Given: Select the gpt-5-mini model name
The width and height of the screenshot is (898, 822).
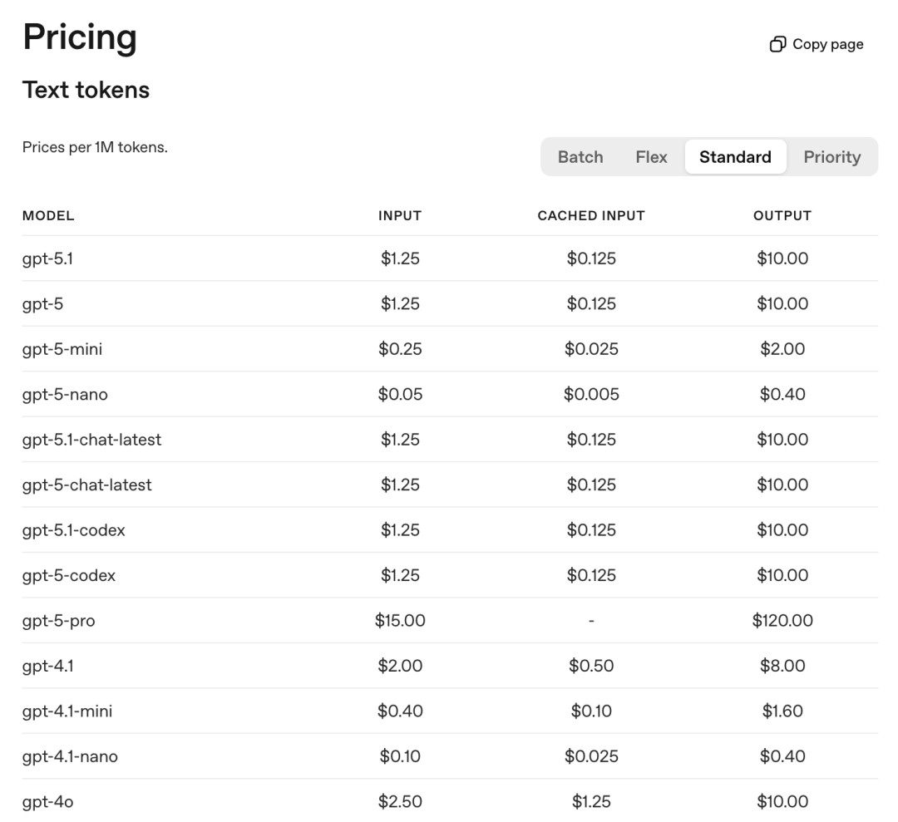Looking at the screenshot, I should (x=62, y=349).
